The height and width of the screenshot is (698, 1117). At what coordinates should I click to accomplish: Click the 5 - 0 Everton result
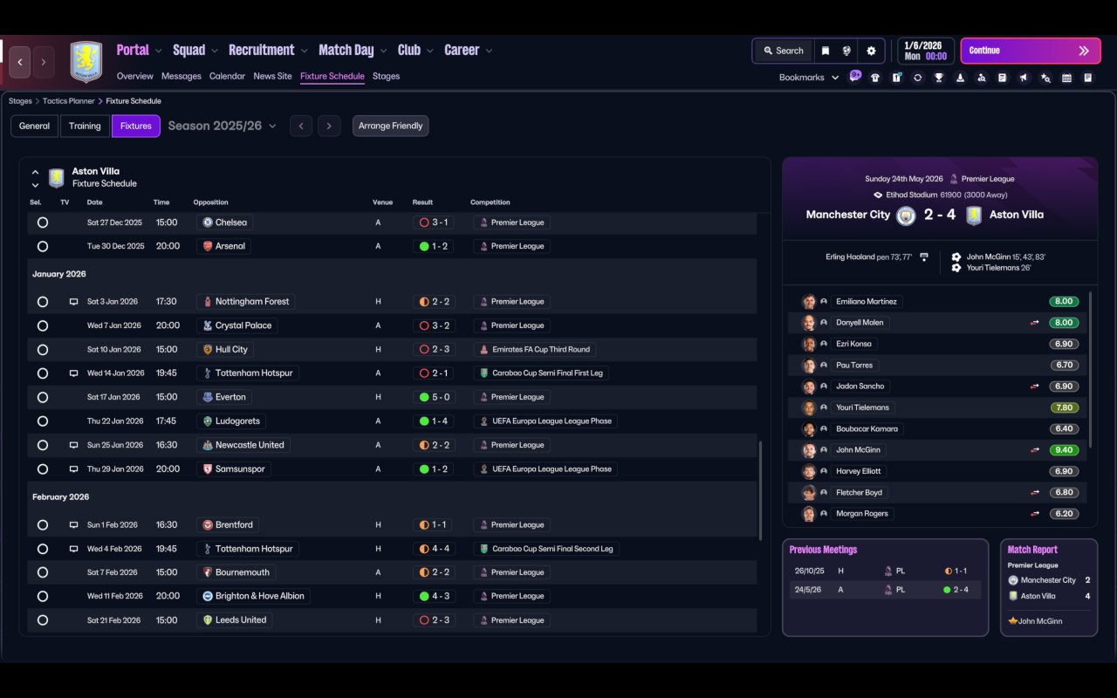tap(434, 397)
